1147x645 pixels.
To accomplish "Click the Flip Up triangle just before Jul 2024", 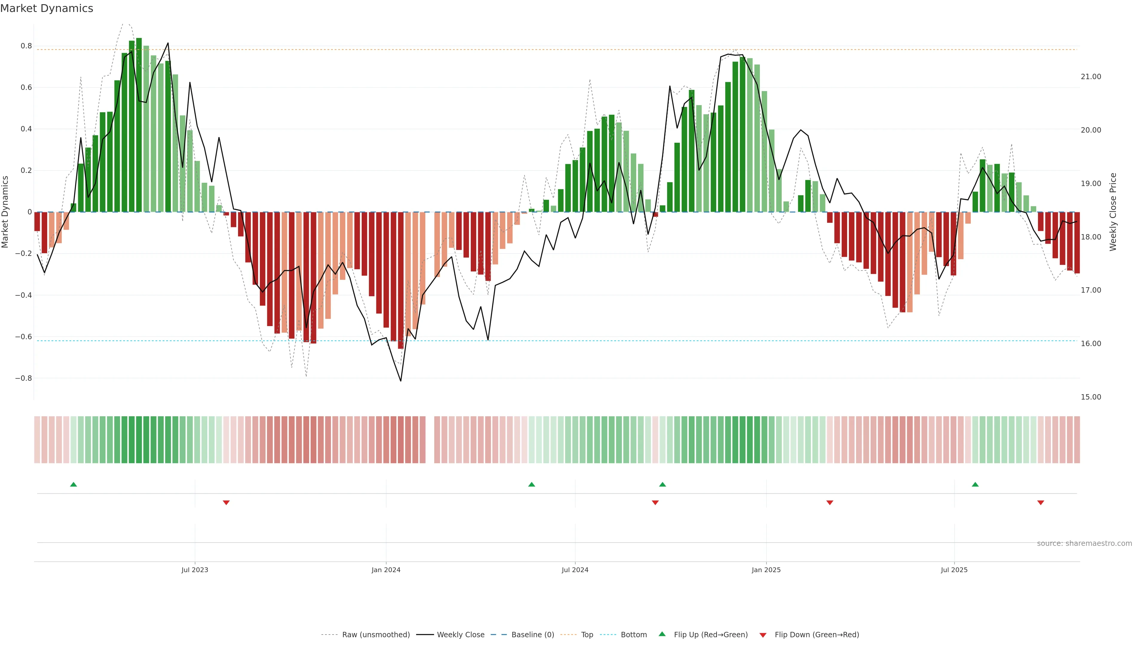I will click(531, 484).
